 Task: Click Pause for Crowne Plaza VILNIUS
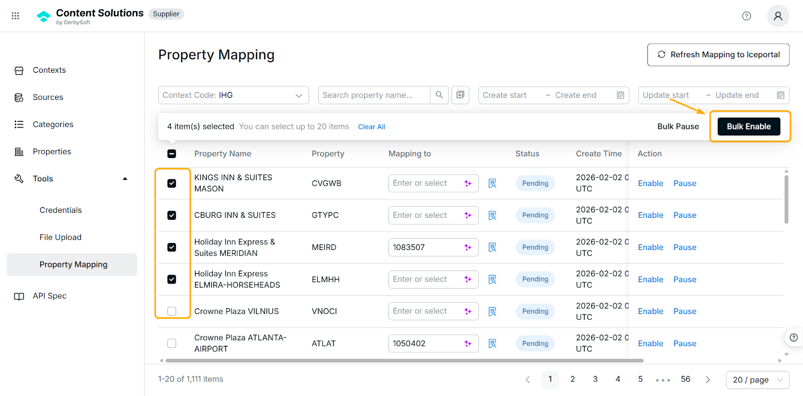(x=685, y=311)
